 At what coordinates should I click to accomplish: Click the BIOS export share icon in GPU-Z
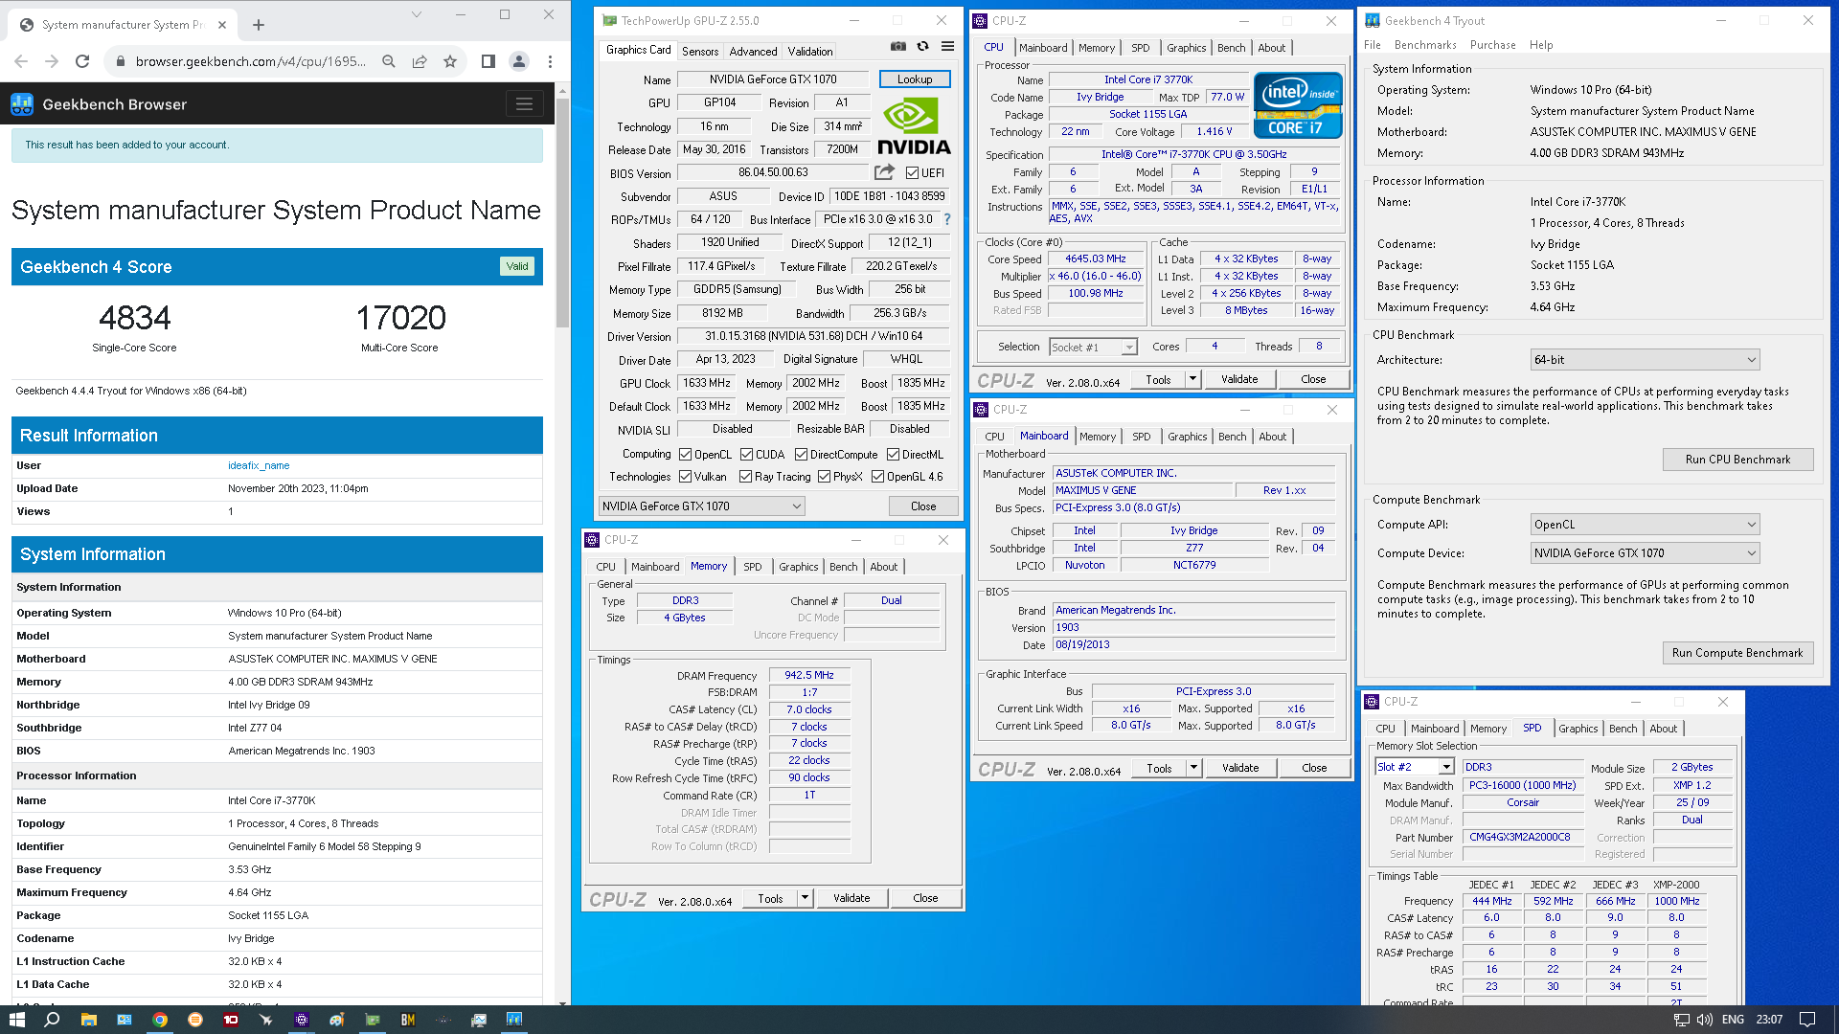884,172
